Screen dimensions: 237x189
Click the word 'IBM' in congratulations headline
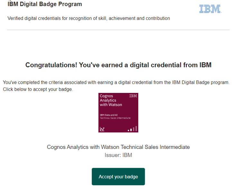(205, 65)
